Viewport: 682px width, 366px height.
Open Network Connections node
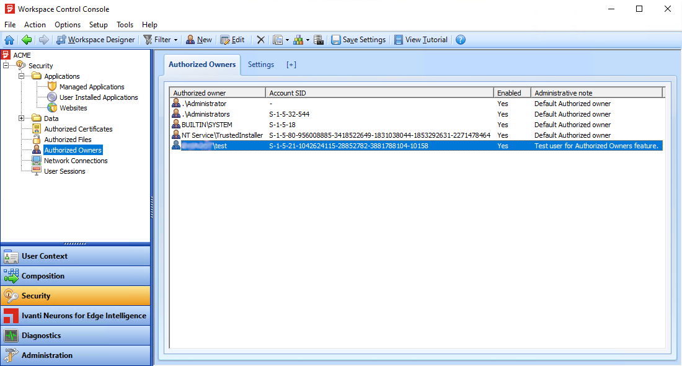76,161
